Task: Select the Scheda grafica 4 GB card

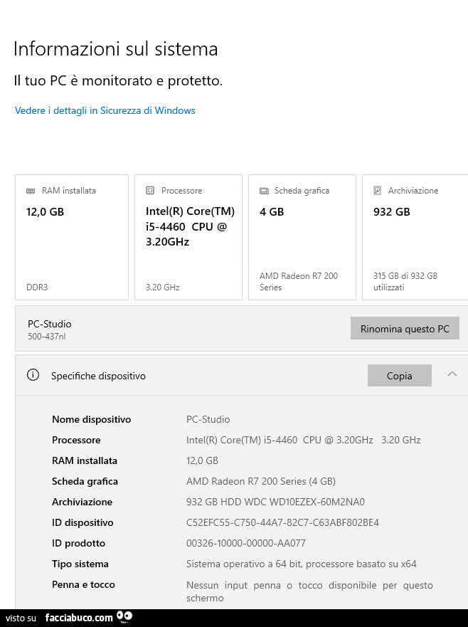Action: coord(302,237)
